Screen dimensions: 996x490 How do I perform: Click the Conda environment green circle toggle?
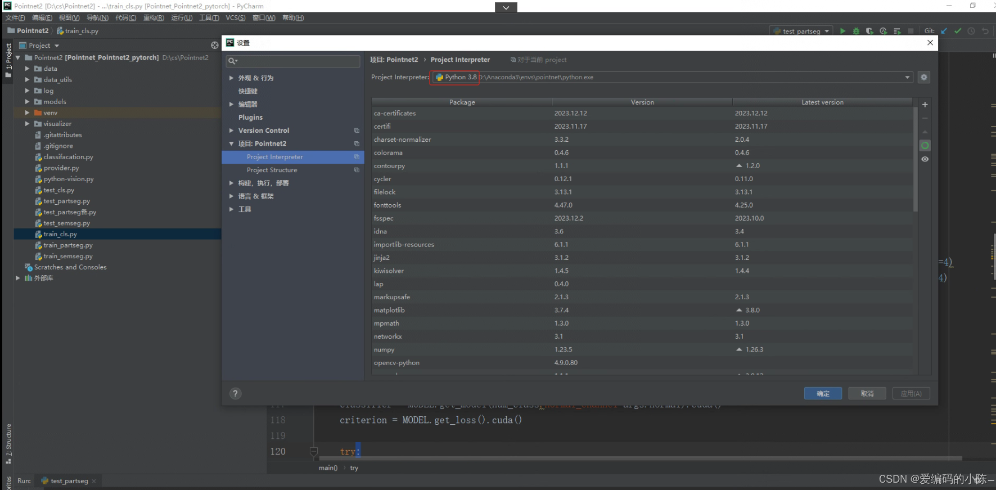(x=925, y=146)
